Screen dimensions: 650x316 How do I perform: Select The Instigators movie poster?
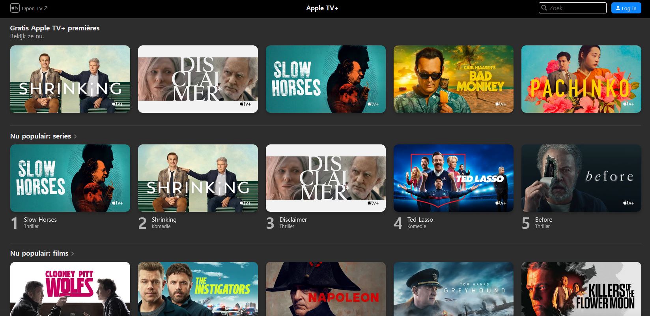coord(198,289)
